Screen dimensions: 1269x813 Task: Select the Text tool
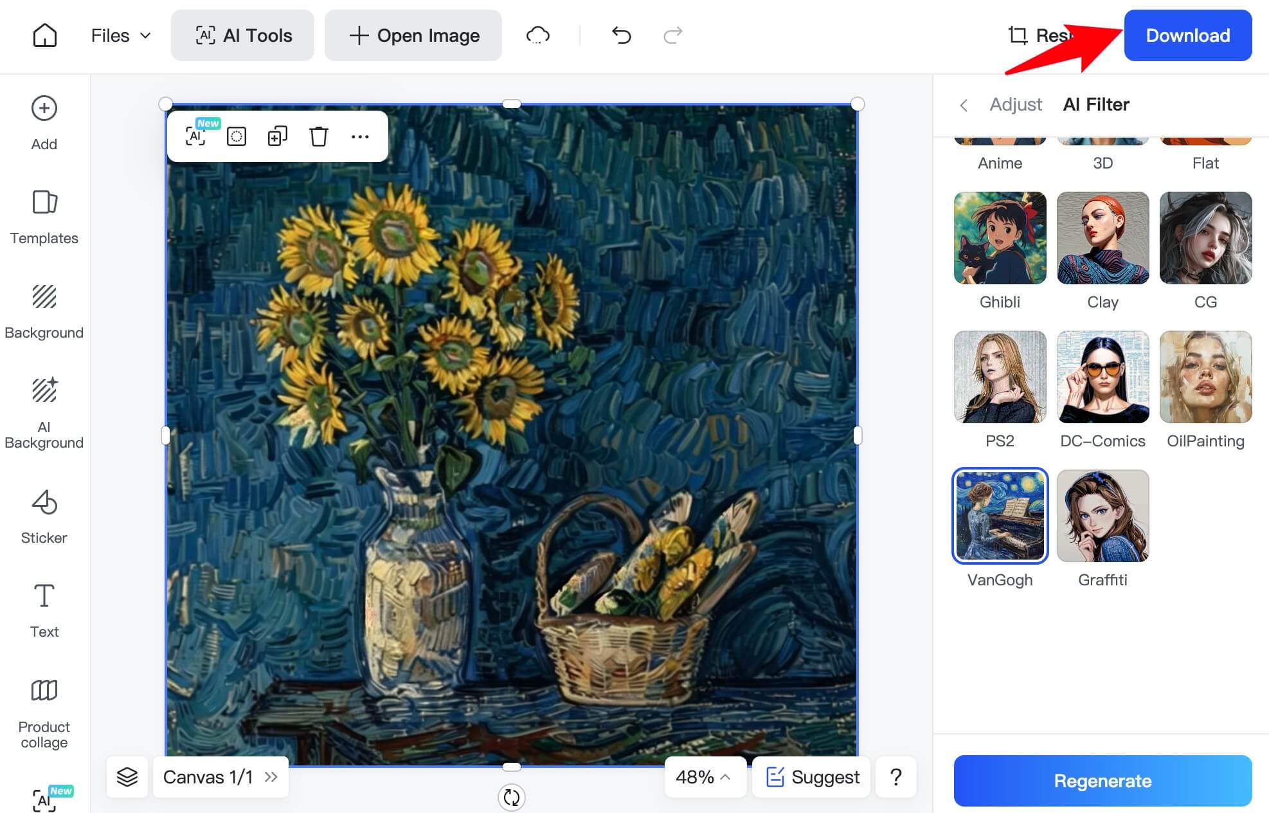click(44, 611)
